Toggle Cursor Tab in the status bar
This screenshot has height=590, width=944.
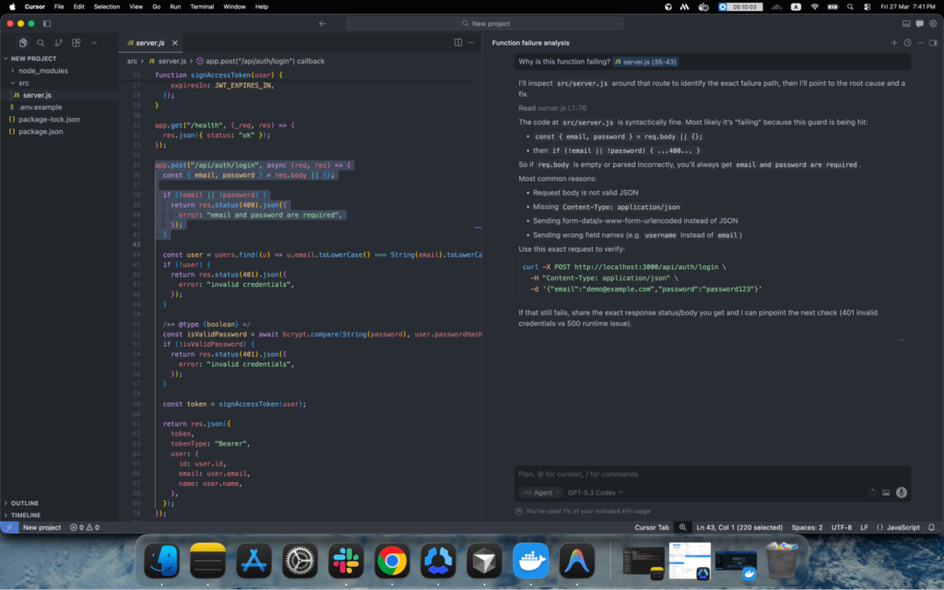click(x=653, y=527)
